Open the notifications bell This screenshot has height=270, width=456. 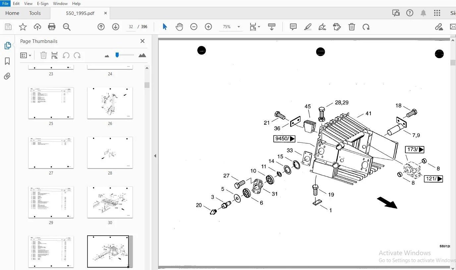[424, 13]
